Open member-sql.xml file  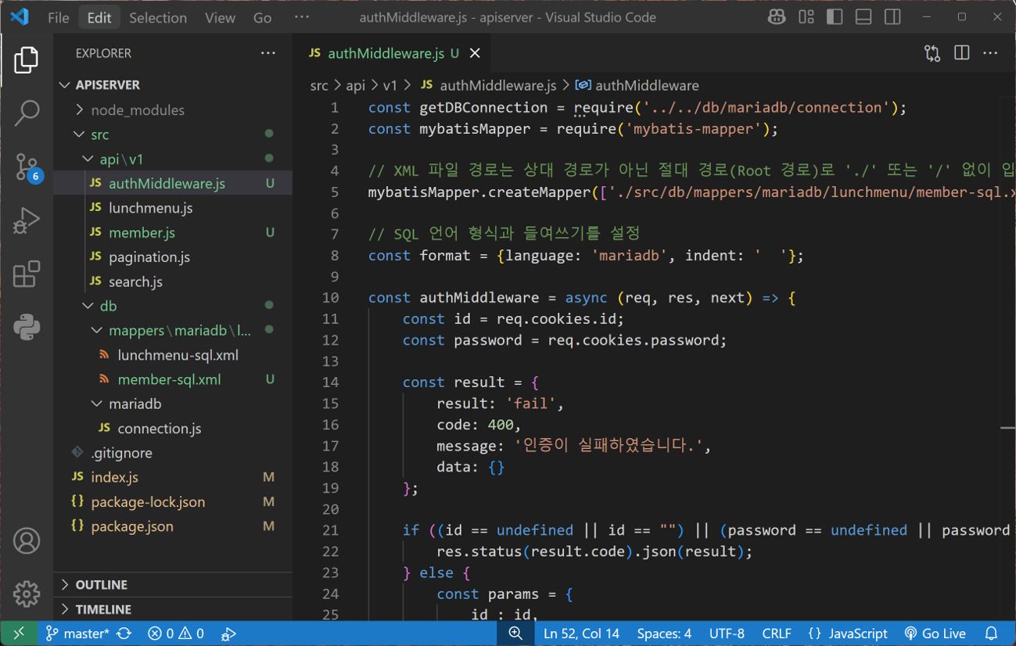point(174,379)
